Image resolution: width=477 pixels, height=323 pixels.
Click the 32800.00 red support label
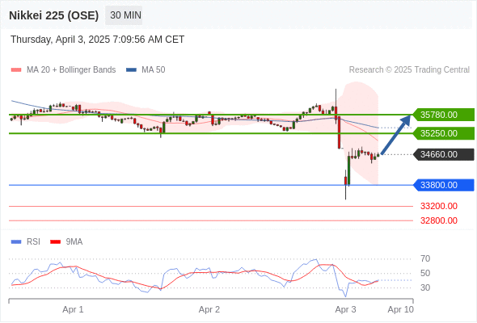click(439, 220)
